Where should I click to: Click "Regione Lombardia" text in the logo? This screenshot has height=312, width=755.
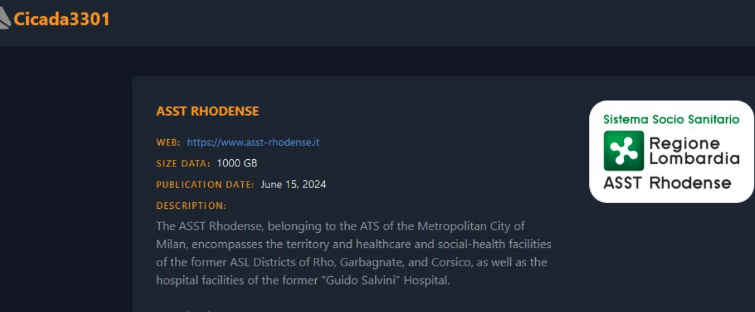694,151
